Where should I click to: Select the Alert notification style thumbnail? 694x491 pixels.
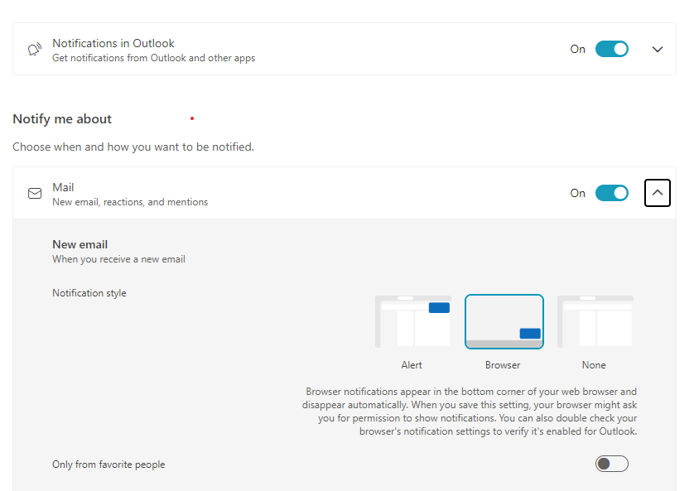[x=413, y=321]
